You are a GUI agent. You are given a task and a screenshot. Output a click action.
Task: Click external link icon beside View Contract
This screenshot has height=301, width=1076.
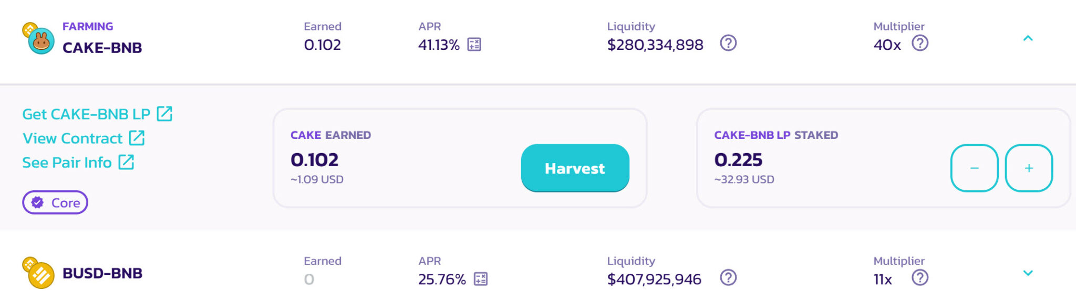tap(137, 138)
